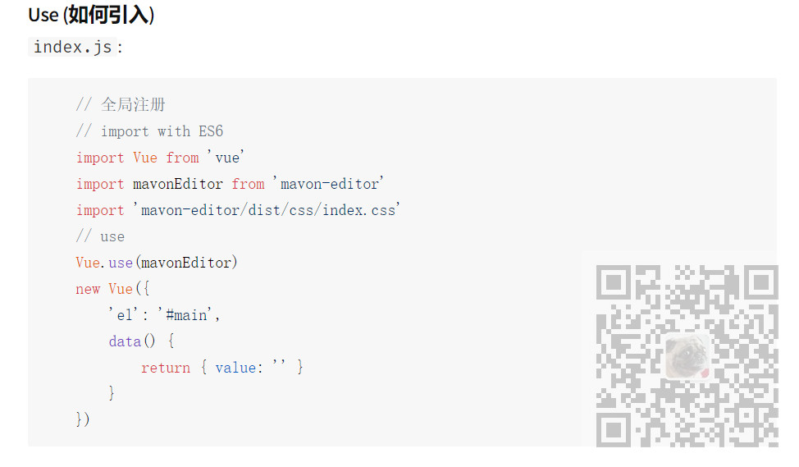Click the "from" keyword on Vue import line
The height and width of the screenshot is (467, 799).
pos(182,158)
